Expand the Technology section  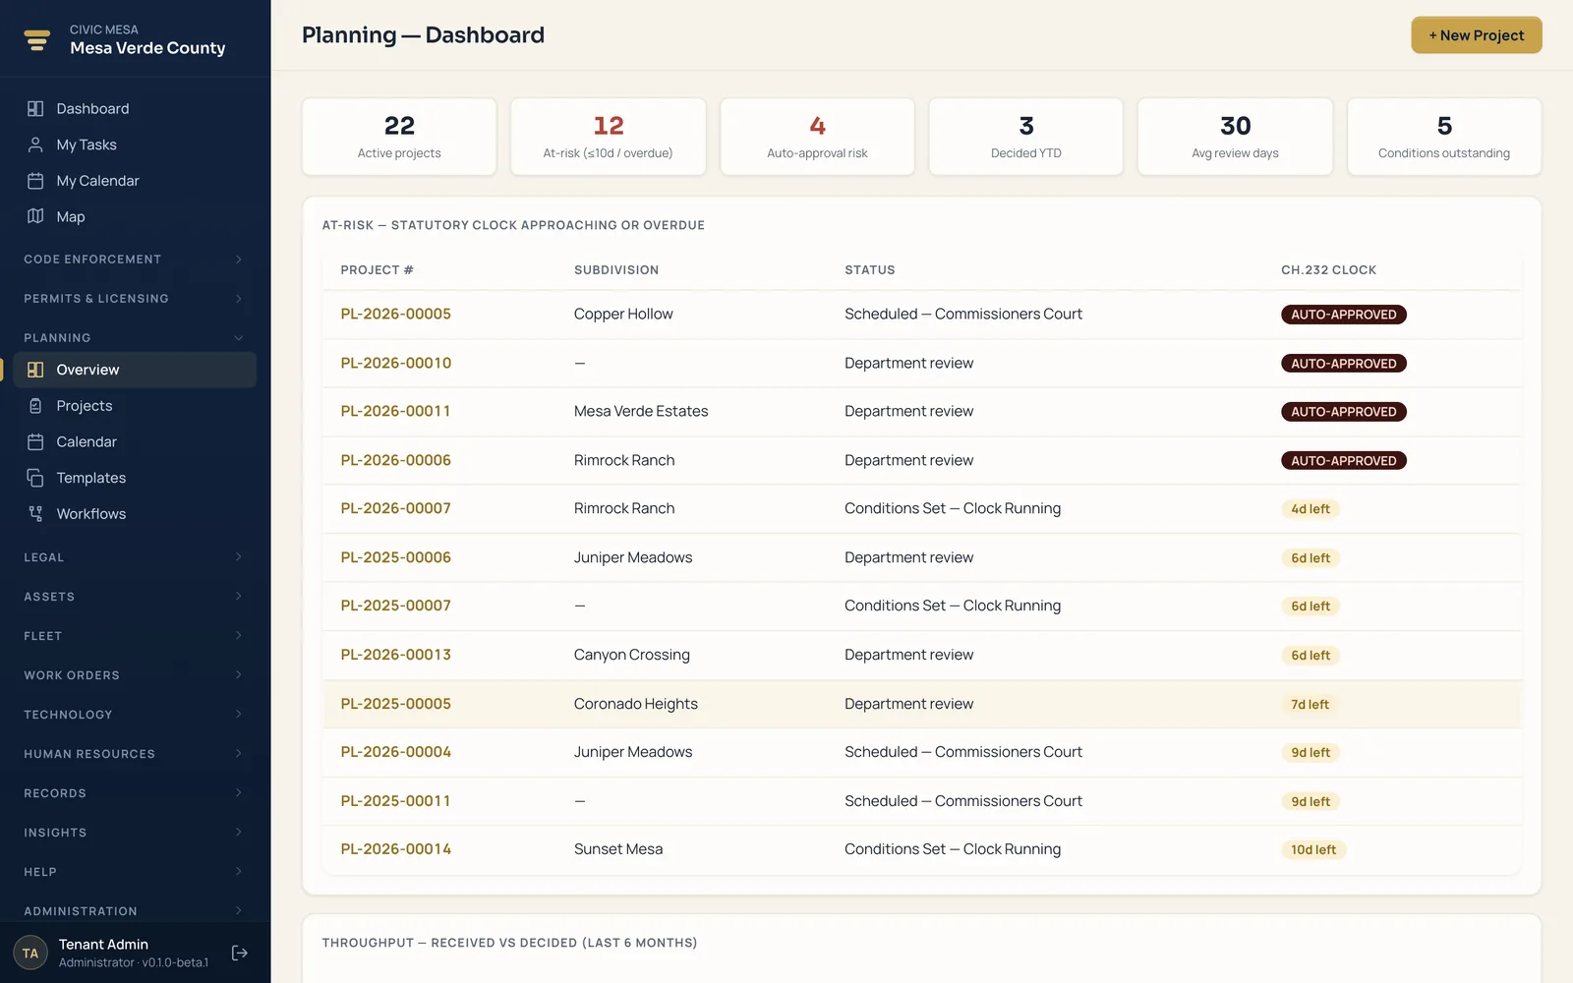pyautogui.click(x=134, y=715)
